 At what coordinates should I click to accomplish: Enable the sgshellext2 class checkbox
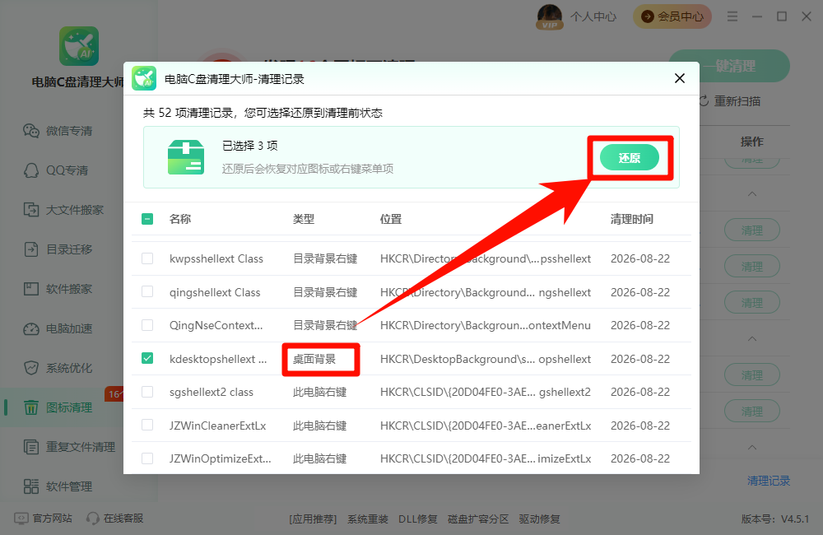click(147, 392)
